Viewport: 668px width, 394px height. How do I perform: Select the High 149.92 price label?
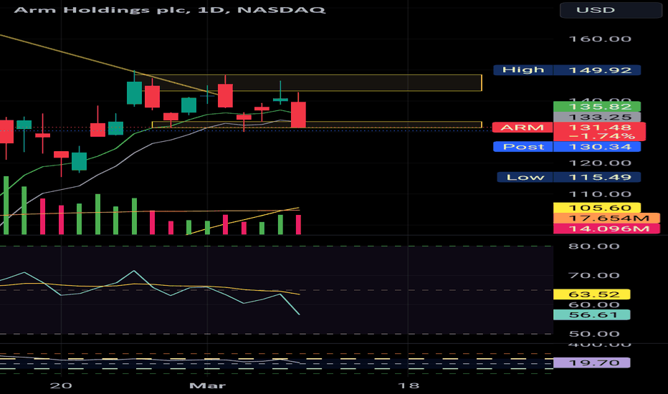[567, 70]
